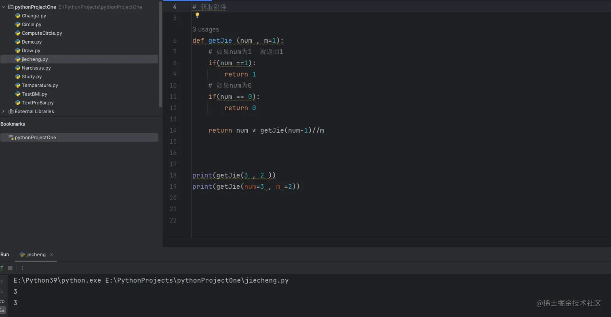Open Change.py in the project tree

[34, 16]
